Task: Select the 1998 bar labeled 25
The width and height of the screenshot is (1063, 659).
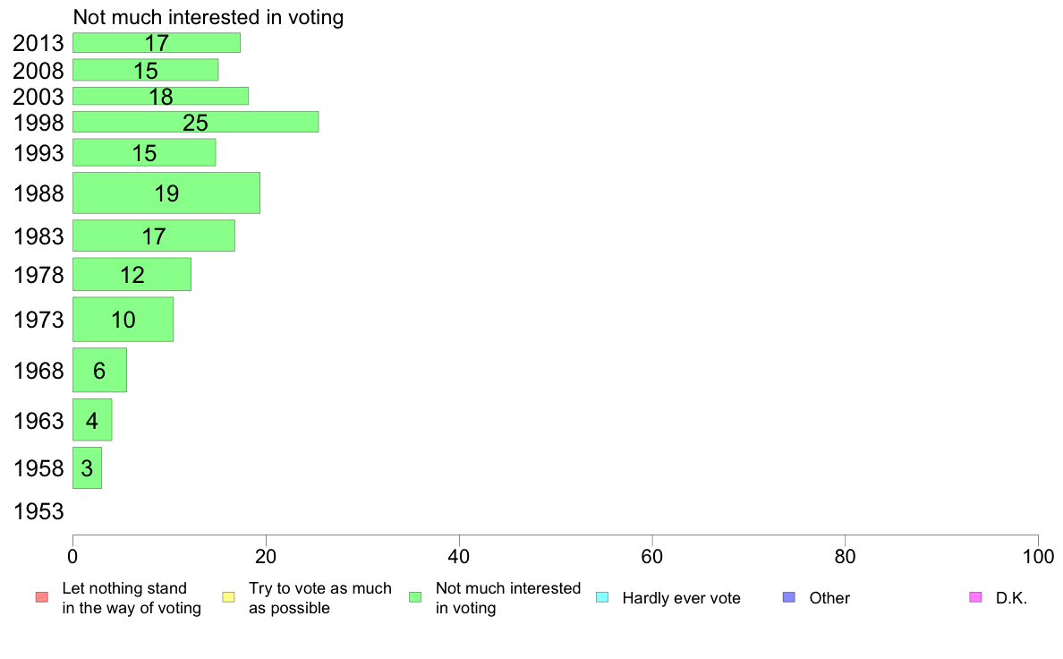Action: [195, 122]
